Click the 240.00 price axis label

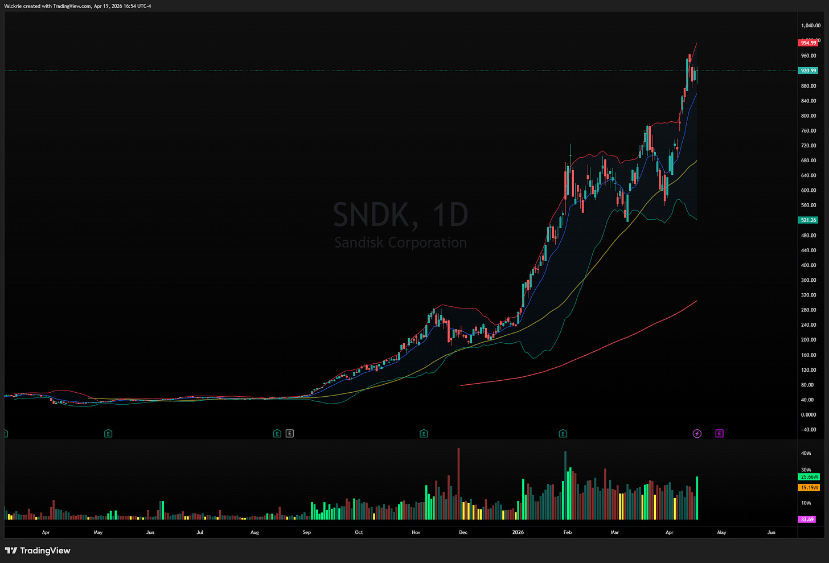[x=809, y=325]
